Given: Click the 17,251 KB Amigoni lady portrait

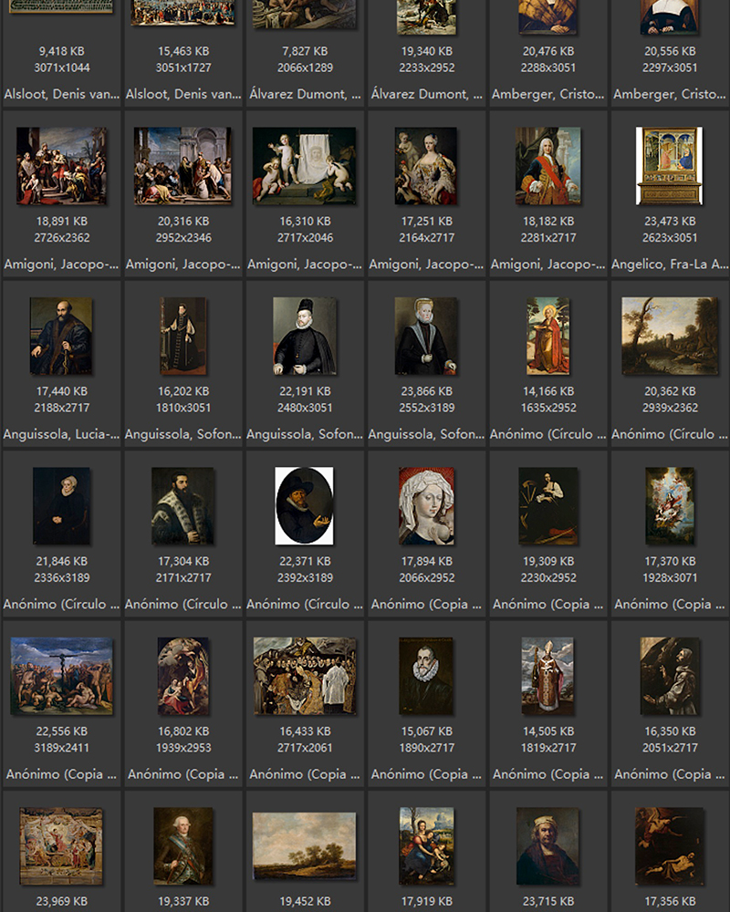Looking at the screenshot, I should tap(426, 165).
